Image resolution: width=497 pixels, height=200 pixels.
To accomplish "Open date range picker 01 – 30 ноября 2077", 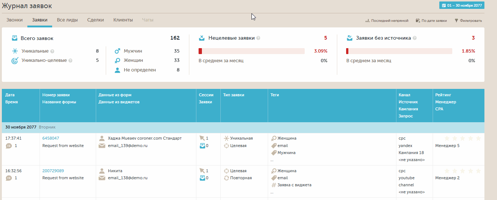I will 462,6.
